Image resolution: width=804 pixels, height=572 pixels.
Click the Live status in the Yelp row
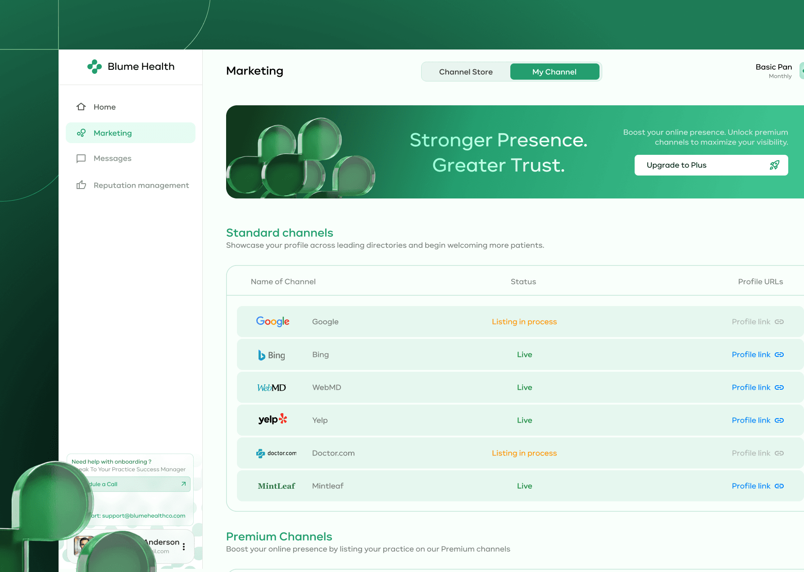pyautogui.click(x=525, y=420)
